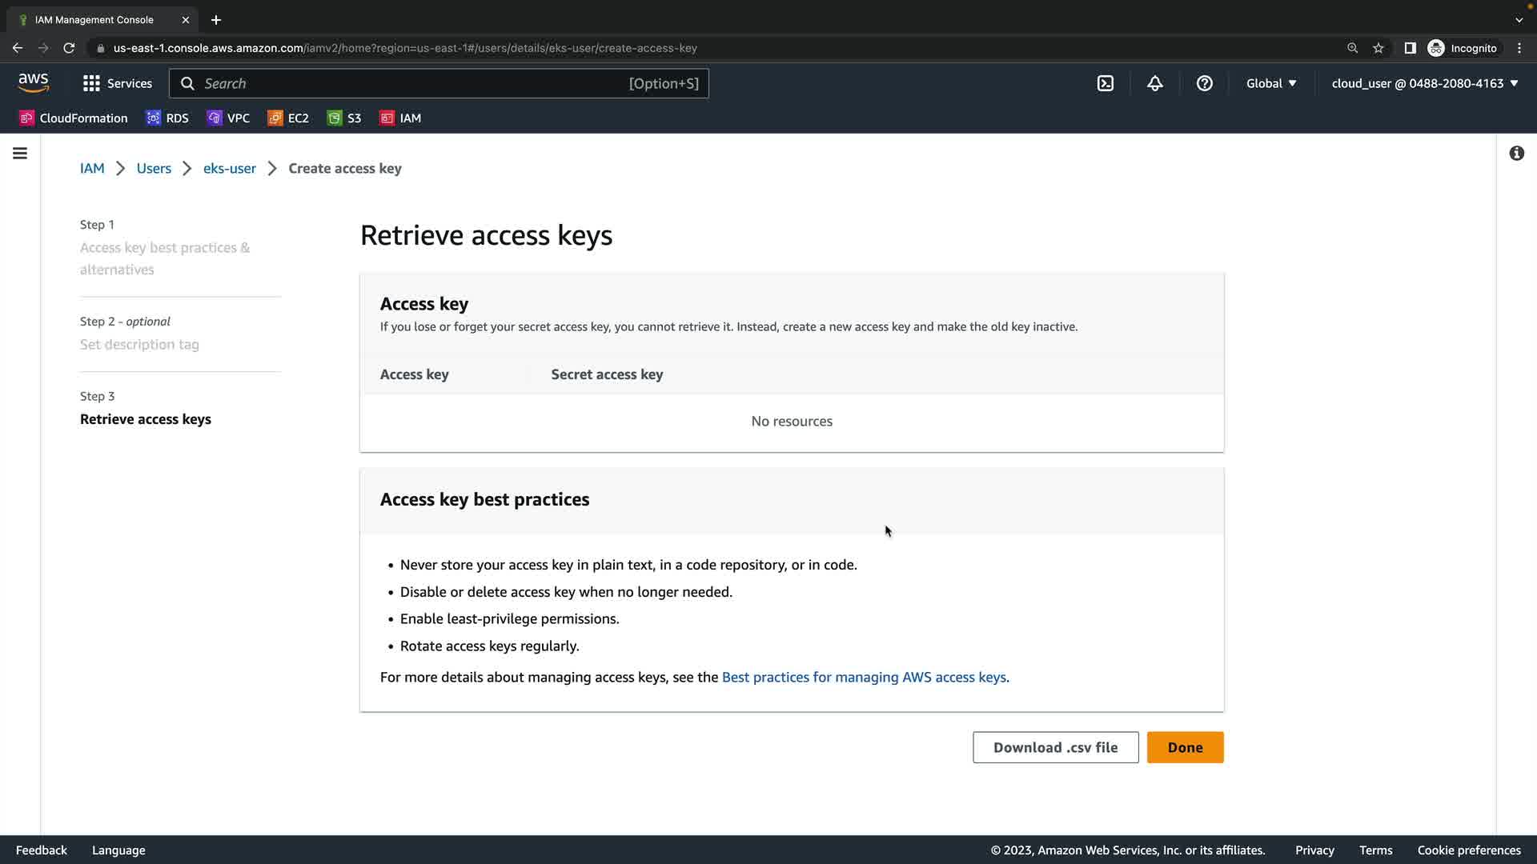Open the CloudShell terminal icon

(x=1105, y=83)
